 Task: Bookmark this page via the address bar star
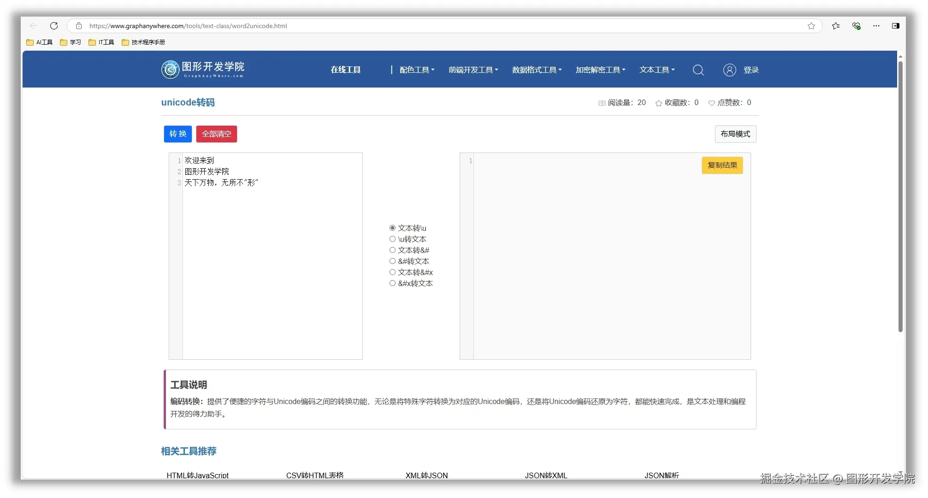tap(811, 26)
